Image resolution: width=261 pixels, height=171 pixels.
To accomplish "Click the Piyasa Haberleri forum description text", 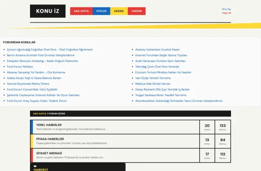I will (x=72, y=143).
